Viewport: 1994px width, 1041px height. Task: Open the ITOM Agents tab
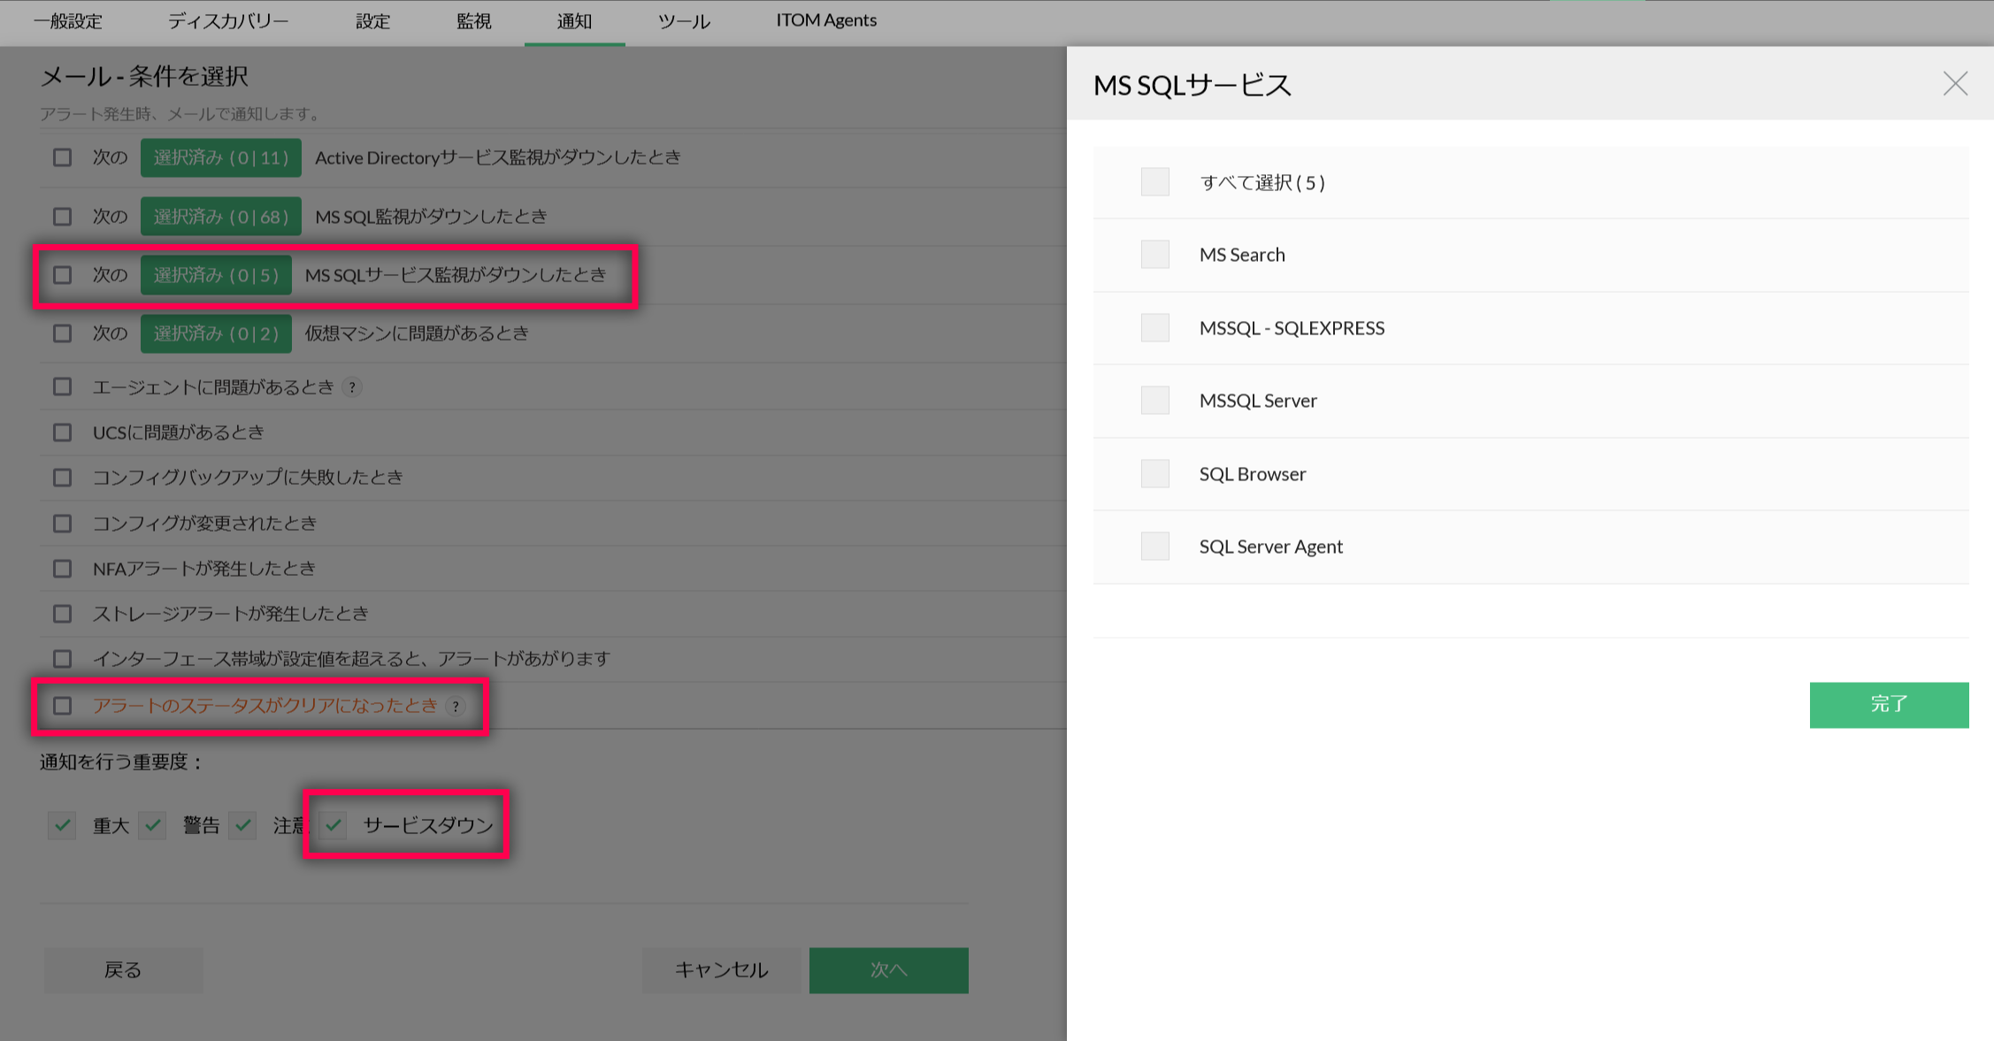(825, 21)
